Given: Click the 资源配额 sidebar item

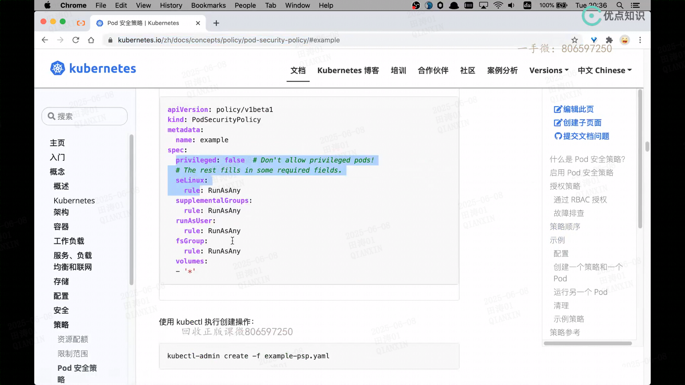Looking at the screenshot, I should (x=73, y=339).
